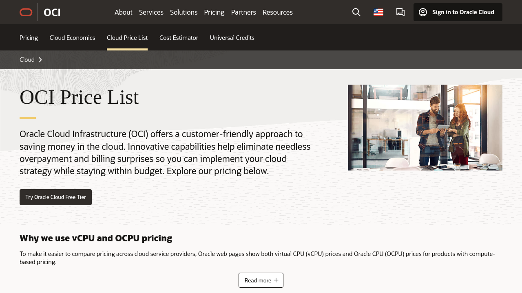This screenshot has width=522, height=293.
Task: Open the Pricing top navigation menu
Action: [214, 12]
